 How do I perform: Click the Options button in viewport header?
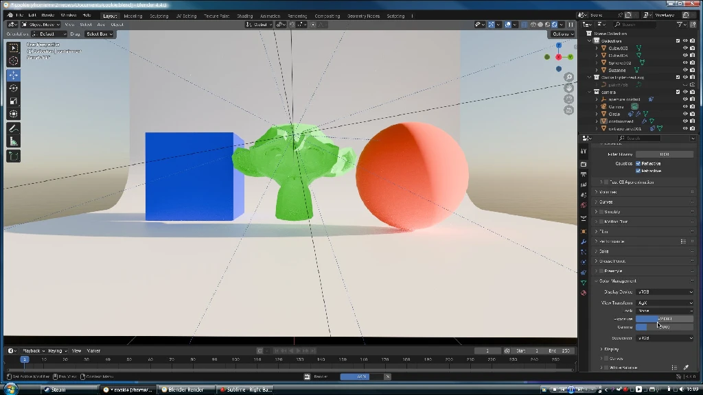[563, 34]
